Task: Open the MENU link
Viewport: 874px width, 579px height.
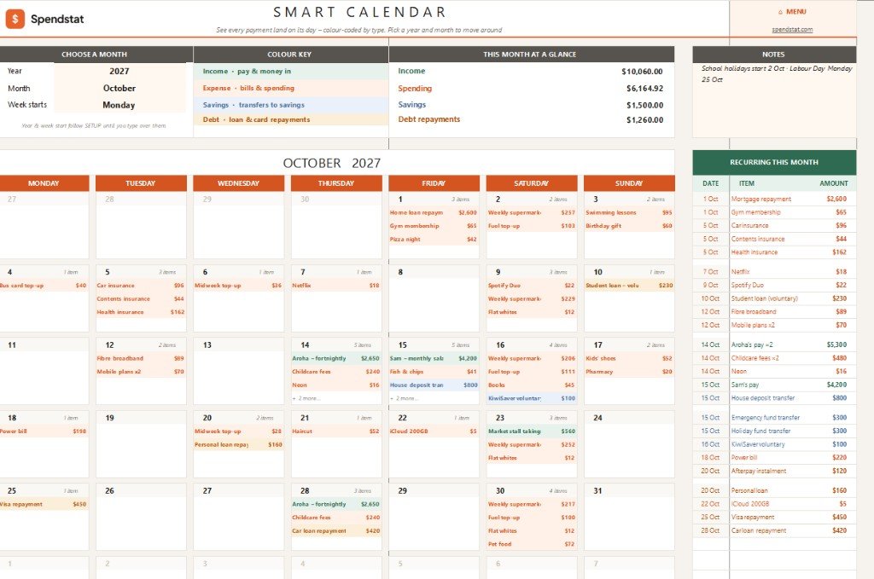Action: tap(792, 12)
